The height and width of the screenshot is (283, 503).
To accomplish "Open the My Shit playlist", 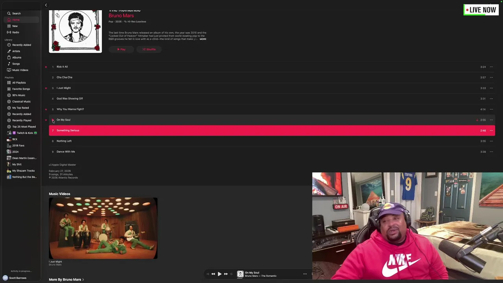I will click(x=17, y=164).
